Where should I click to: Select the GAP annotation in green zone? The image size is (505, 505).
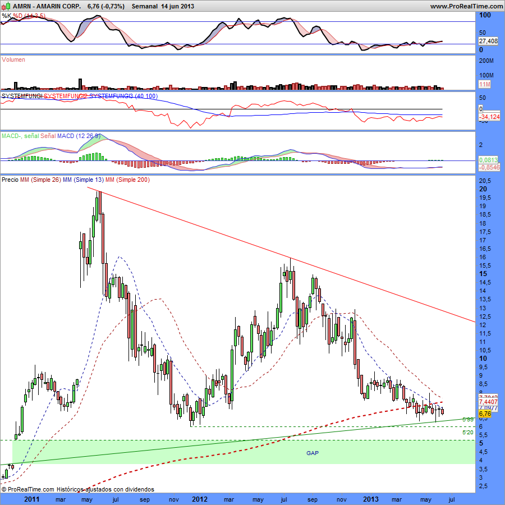[x=313, y=453]
